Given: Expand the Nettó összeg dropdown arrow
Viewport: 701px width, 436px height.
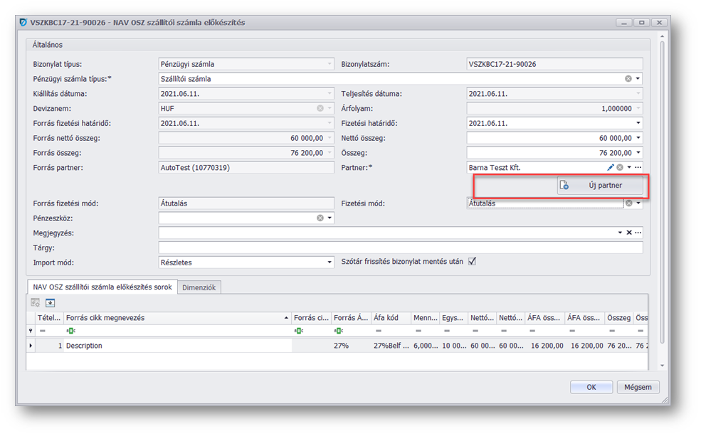Looking at the screenshot, I should 638,138.
